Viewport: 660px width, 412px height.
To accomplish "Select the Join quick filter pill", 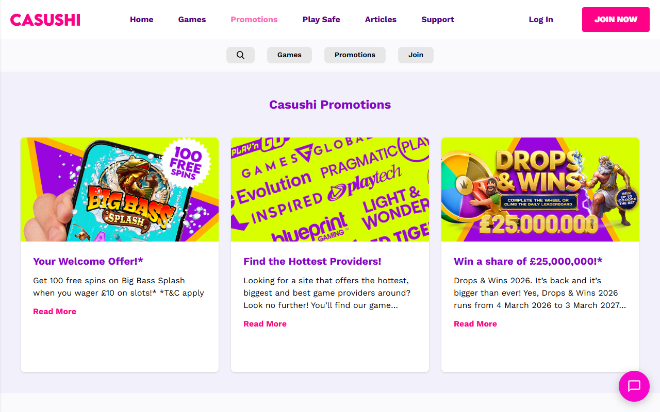I will pyautogui.click(x=416, y=55).
